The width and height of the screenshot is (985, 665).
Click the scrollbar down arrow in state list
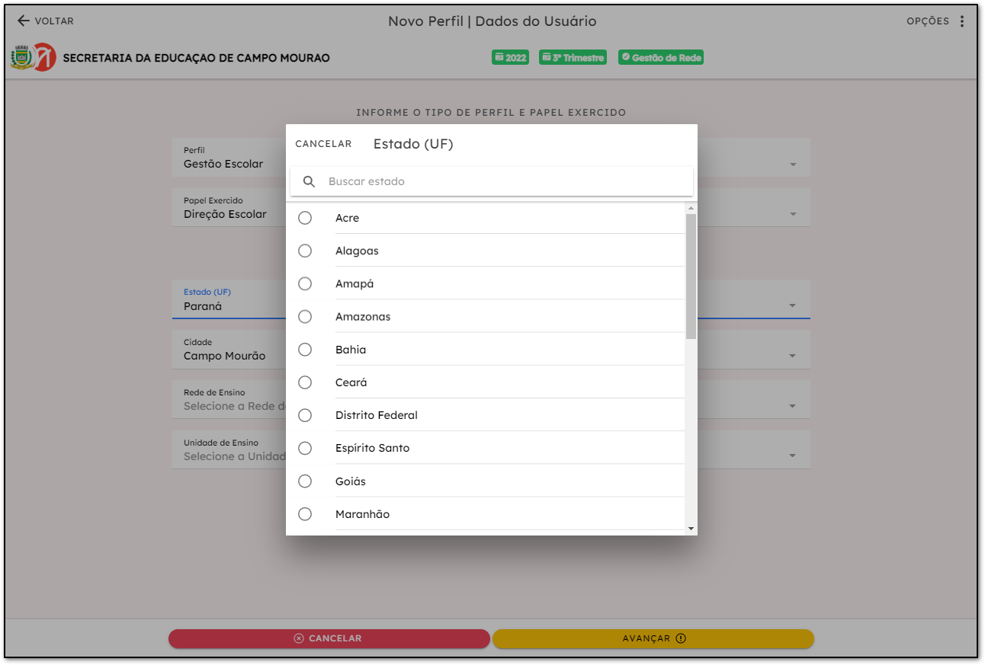pyautogui.click(x=691, y=528)
